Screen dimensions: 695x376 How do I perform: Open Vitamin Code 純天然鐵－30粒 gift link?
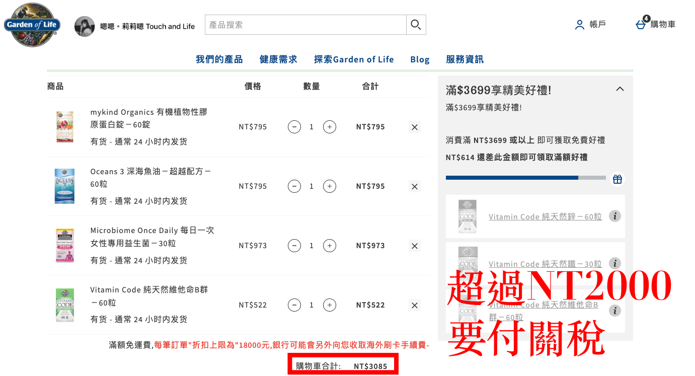point(545,264)
